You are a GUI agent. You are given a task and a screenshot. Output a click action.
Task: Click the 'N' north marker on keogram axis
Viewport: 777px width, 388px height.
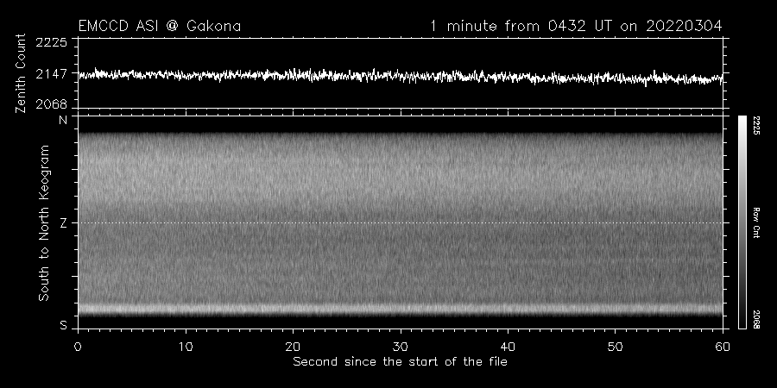(x=63, y=120)
